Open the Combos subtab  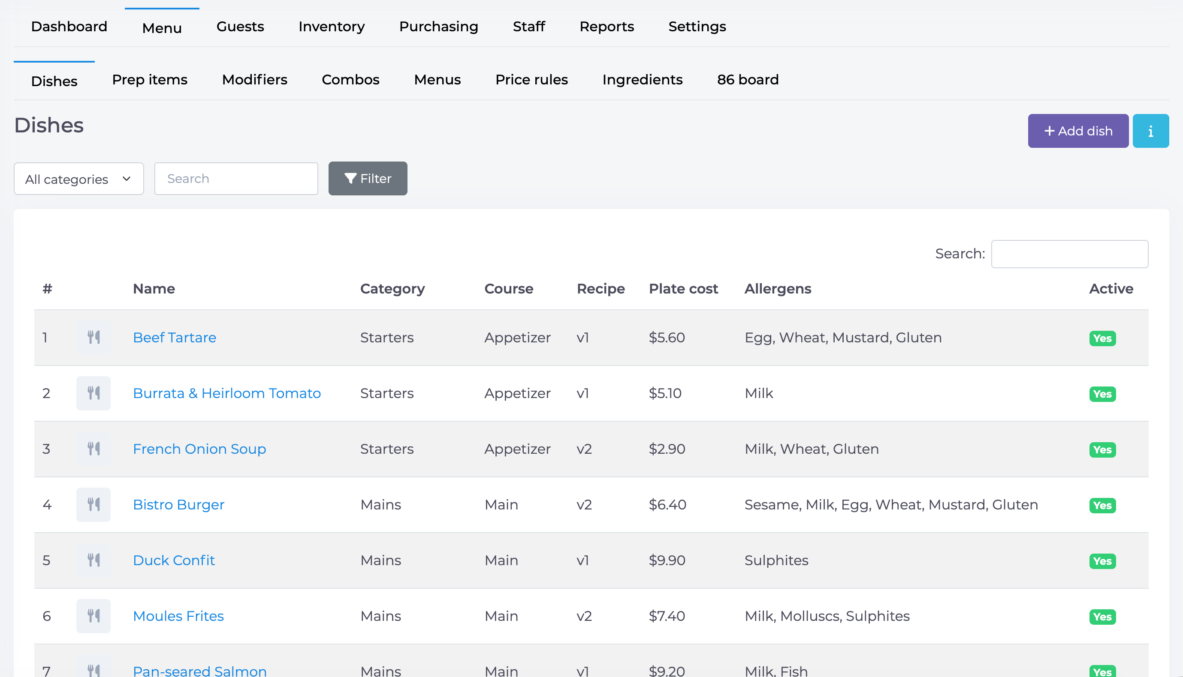coord(350,80)
